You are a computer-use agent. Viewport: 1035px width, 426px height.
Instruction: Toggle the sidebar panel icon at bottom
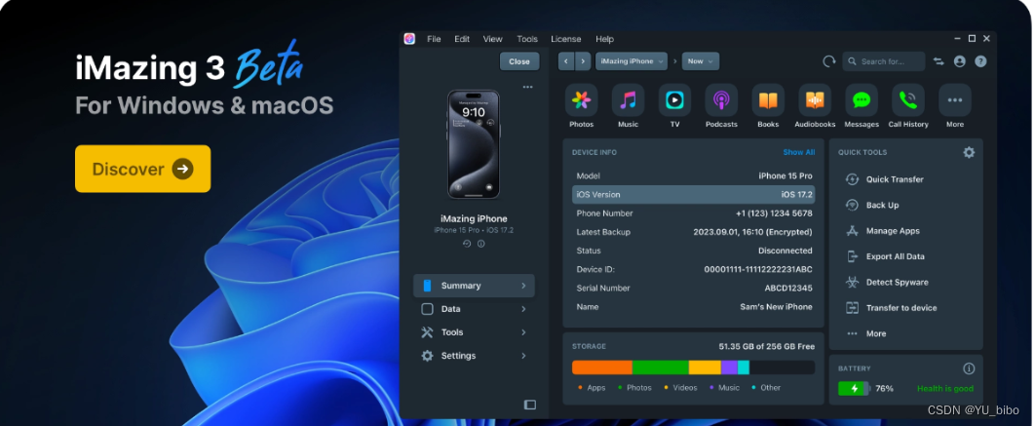pyautogui.click(x=529, y=405)
